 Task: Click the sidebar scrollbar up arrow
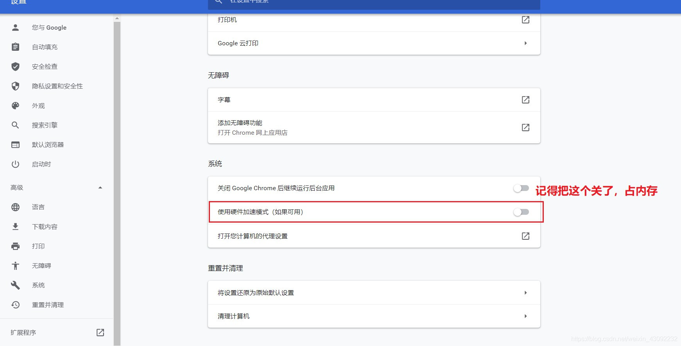point(117,18)
